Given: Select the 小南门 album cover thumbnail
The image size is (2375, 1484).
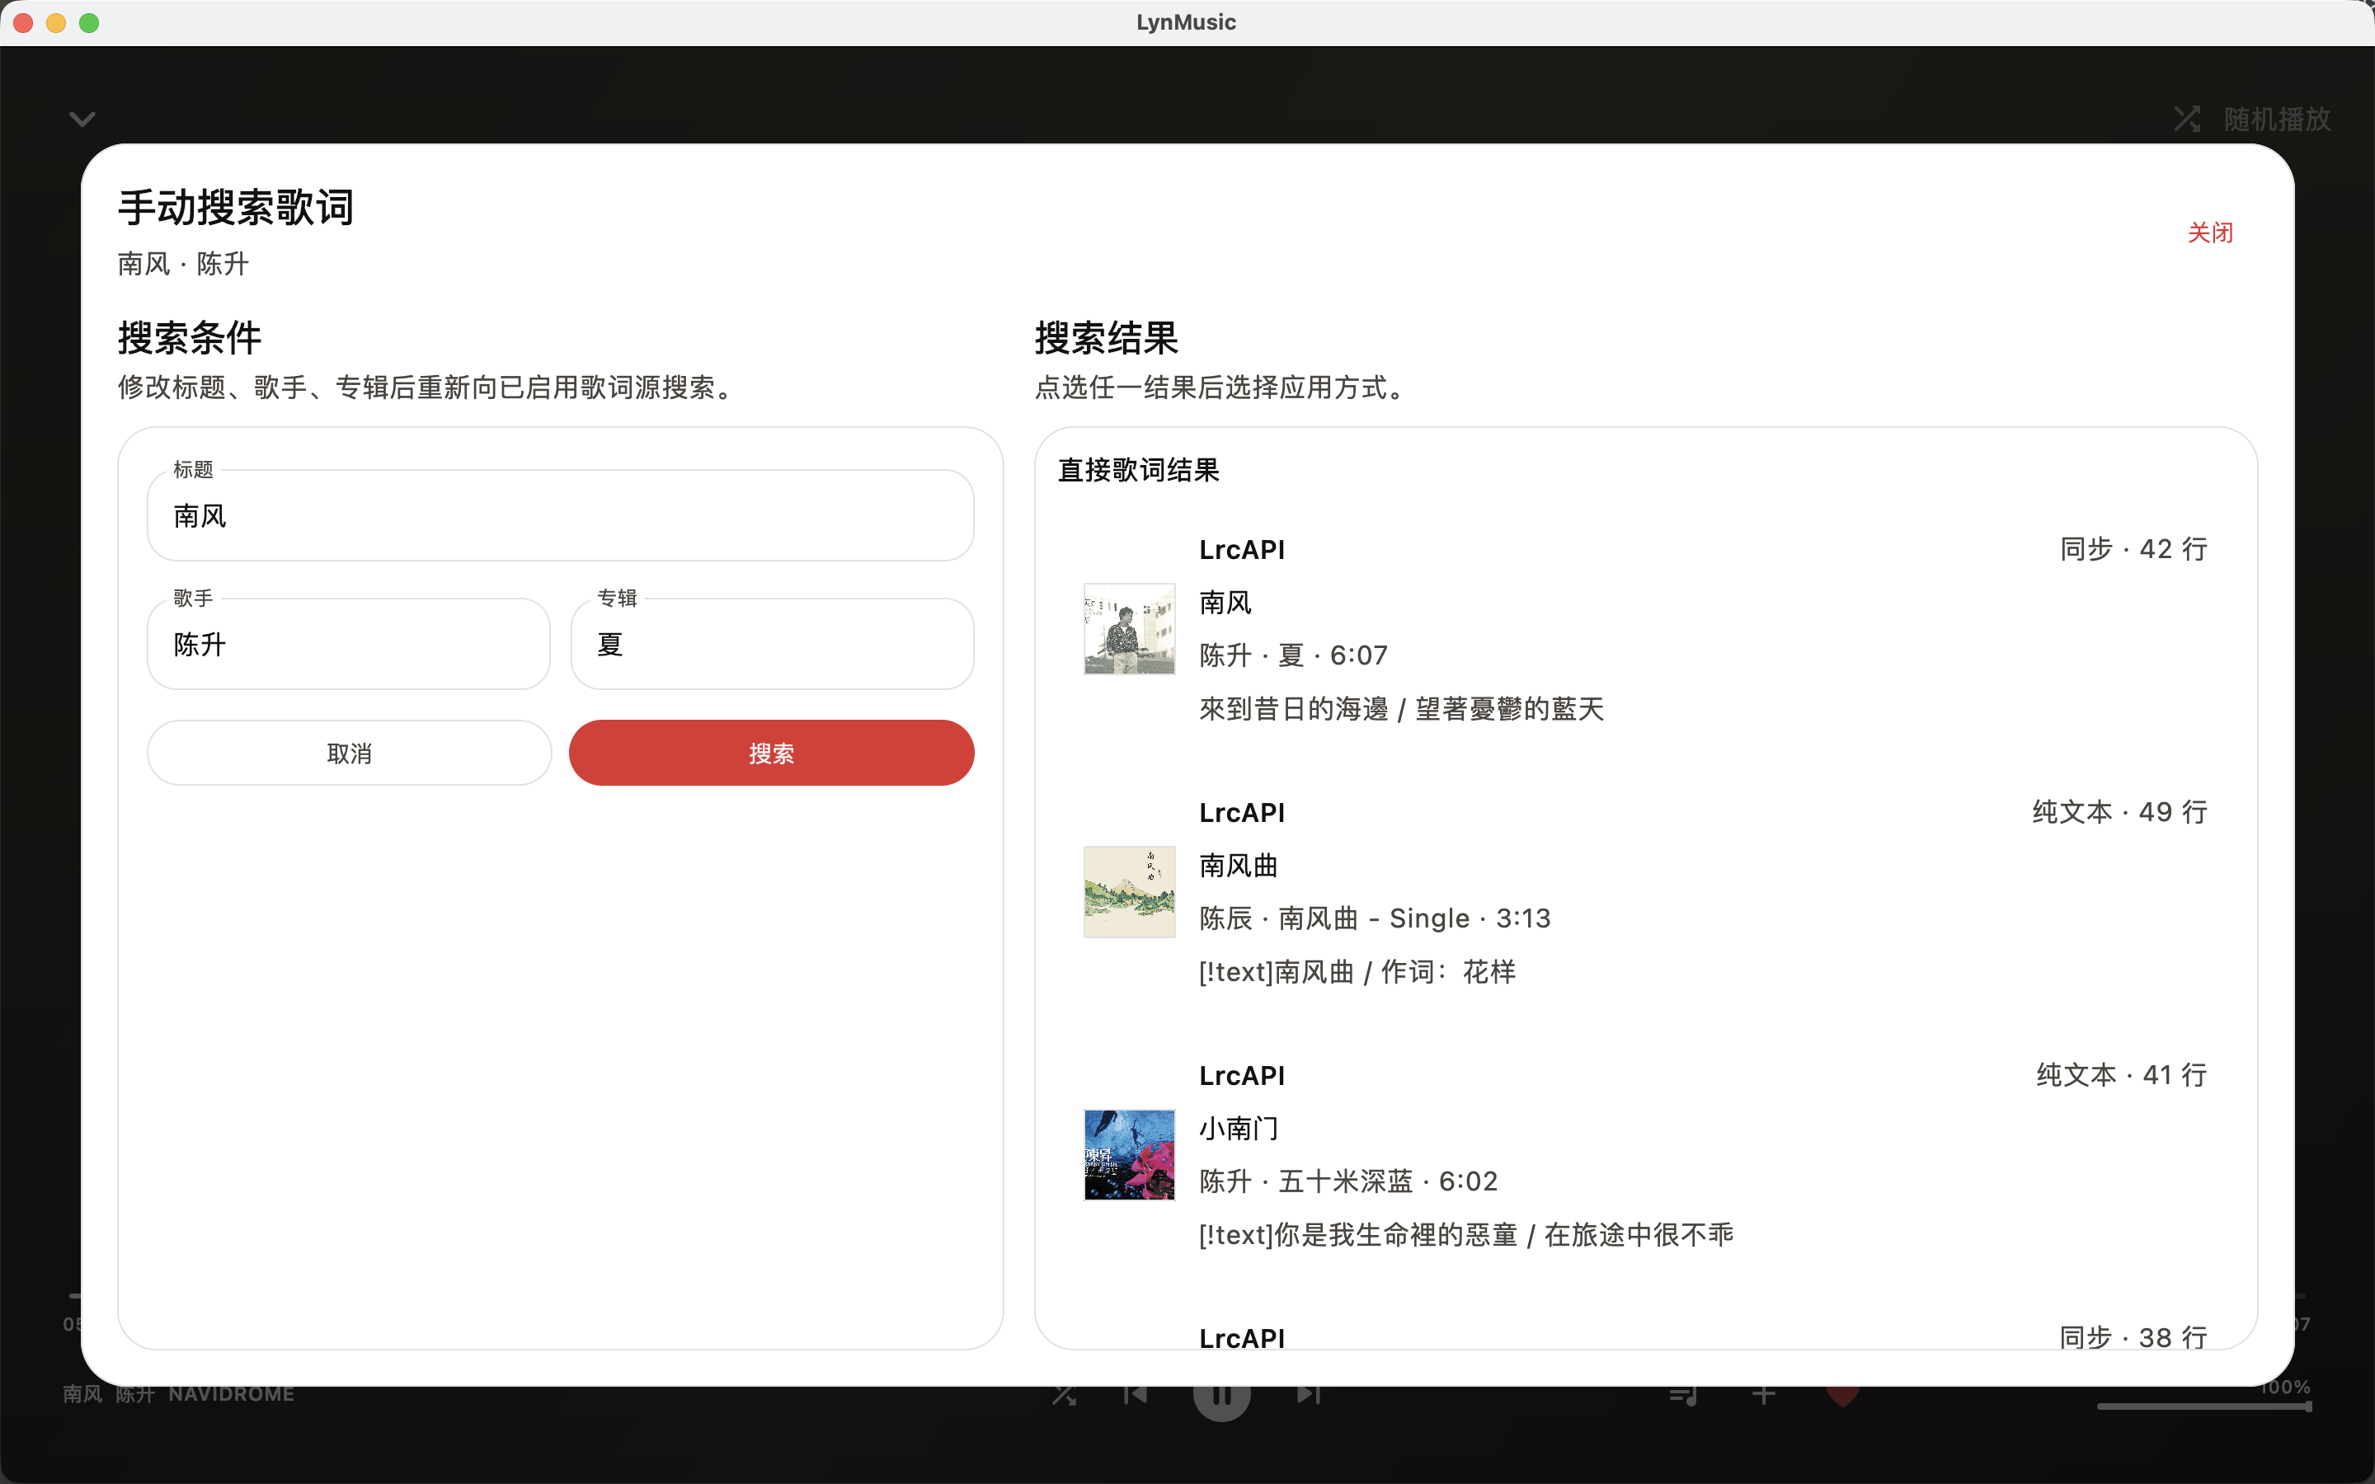Looking at the screenshot, I should 1129,1155.
